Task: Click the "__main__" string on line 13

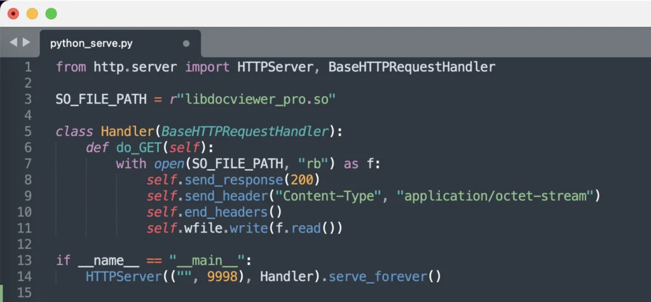Action: point(210,260)
